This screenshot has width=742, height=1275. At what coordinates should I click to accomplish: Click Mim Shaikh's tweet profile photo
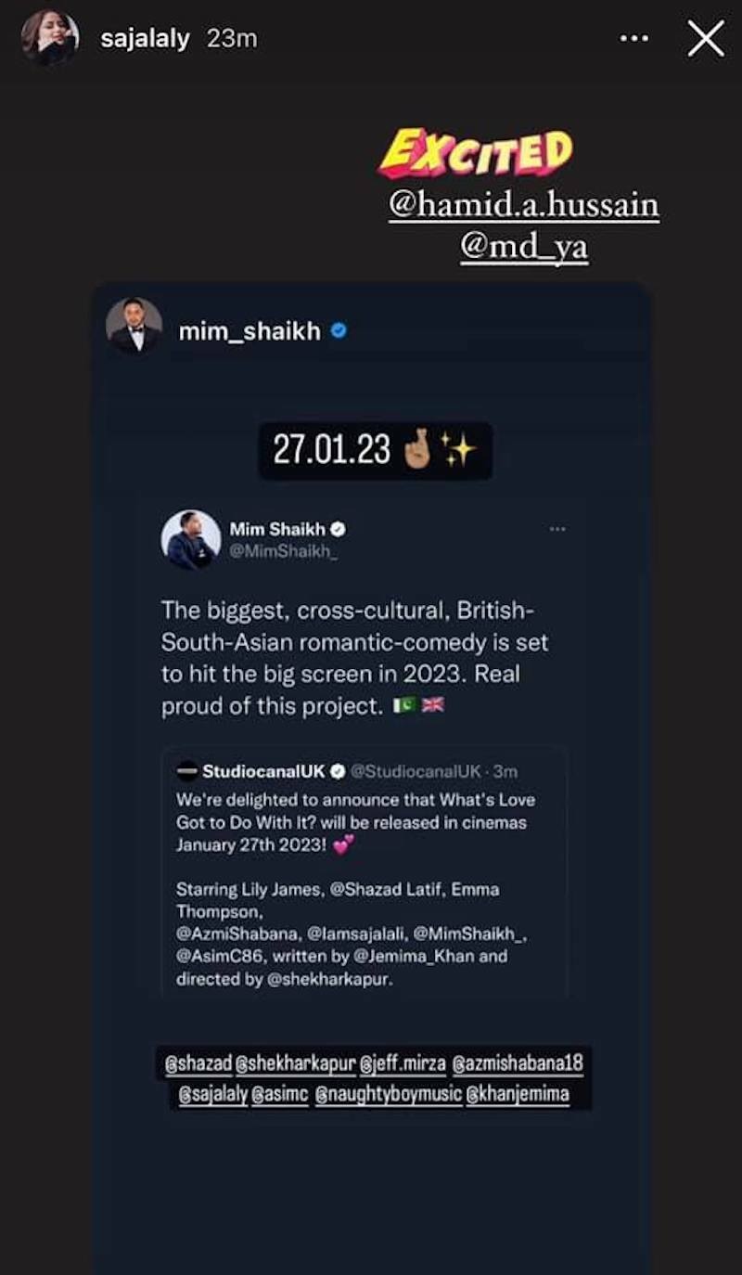click(191, 539)
